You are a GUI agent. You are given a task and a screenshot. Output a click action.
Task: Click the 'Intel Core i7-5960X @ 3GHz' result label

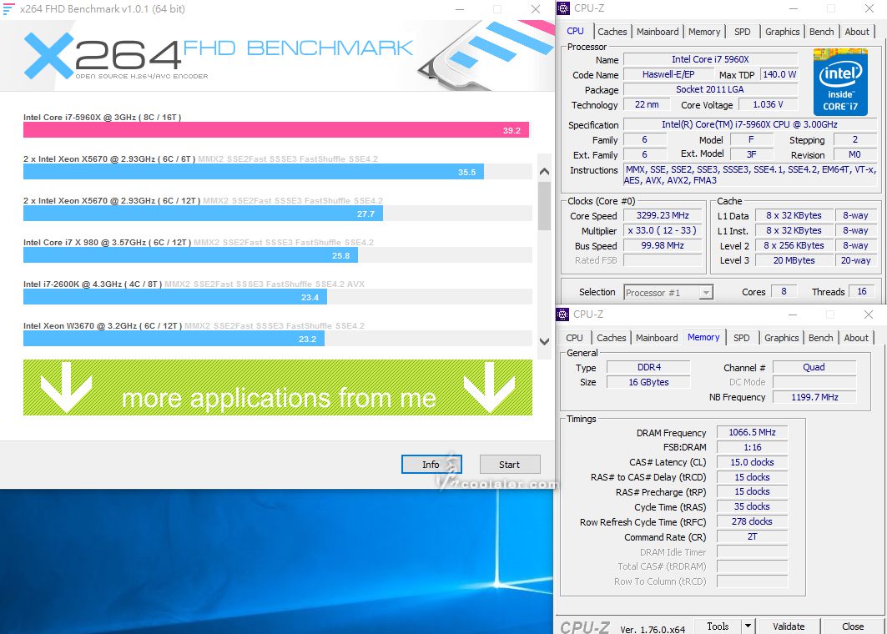click(x=103, y=117)
